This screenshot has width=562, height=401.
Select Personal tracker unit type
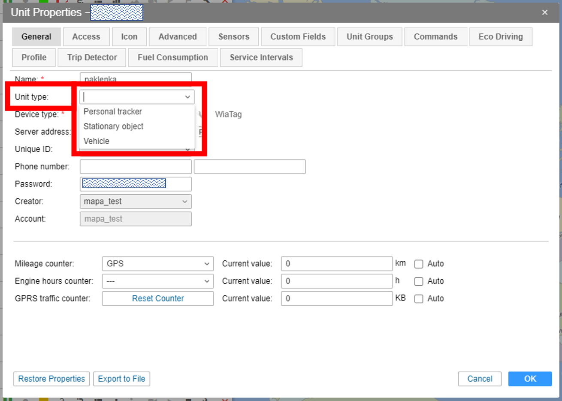(113, 112)
